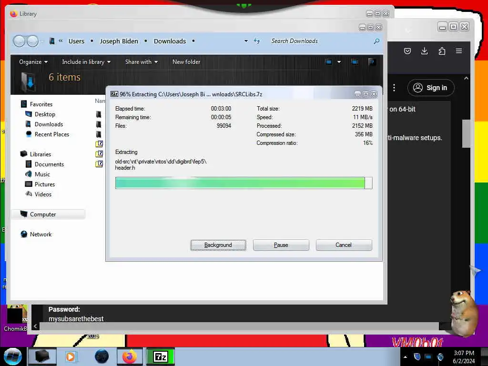
Task: Click the refresh icon in the address bar
Action: click(x=257, y=41)
